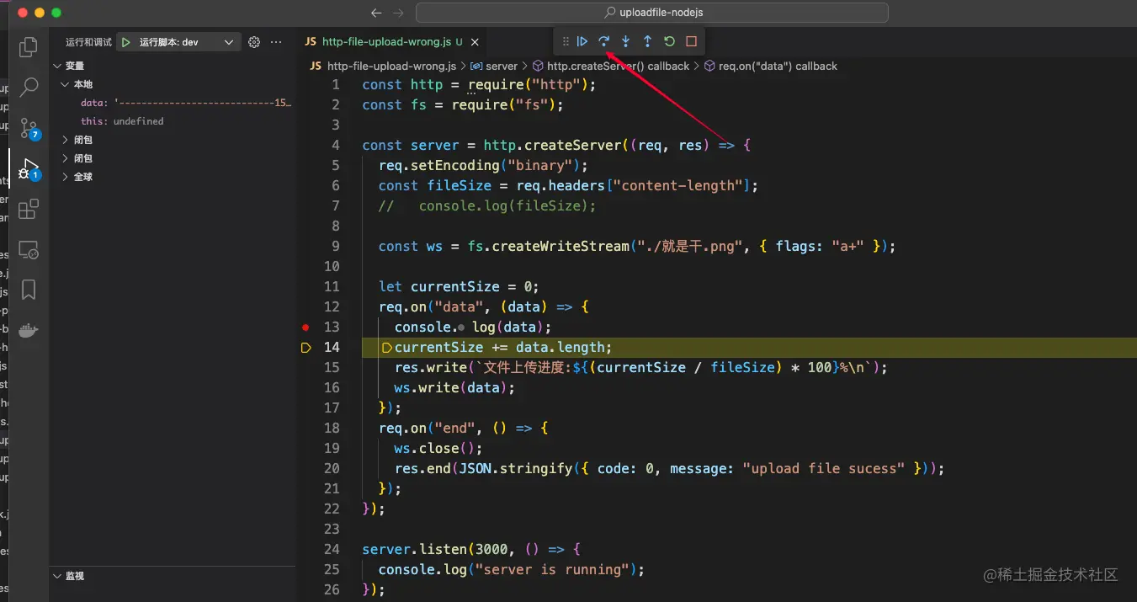1137x602 pixels.
Task: Open launch.json via the gear icon
Action: (x=254, y=42)
